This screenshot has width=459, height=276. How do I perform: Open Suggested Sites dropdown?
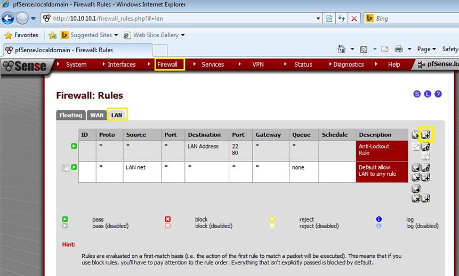point(89,35)
